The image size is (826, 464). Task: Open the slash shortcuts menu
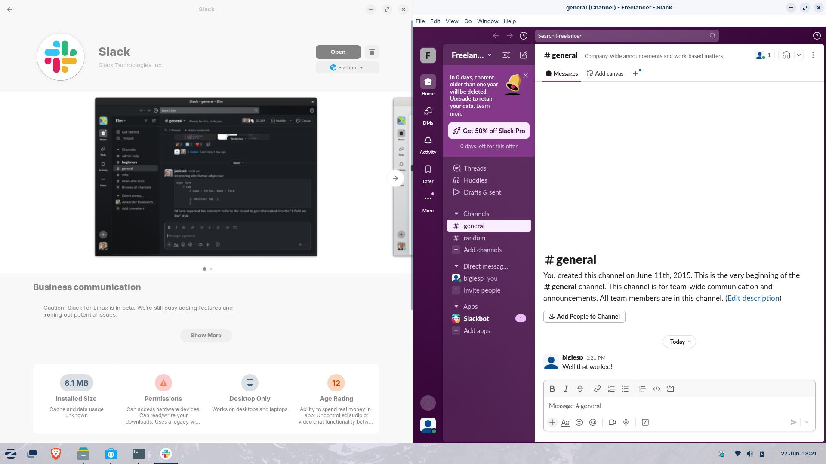pyautogui.click(x=645, y=422)
